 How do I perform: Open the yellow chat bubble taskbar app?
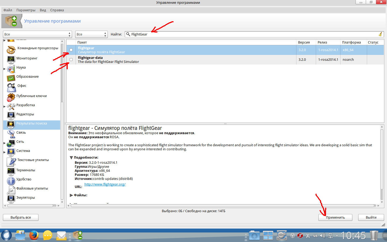tap(48, 236)
